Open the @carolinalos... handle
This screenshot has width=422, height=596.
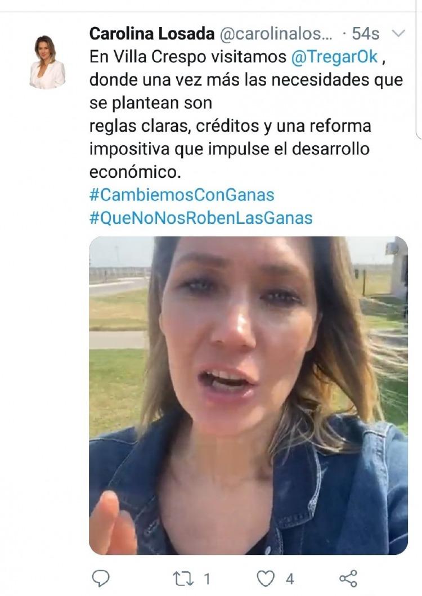tap(276, 34)
